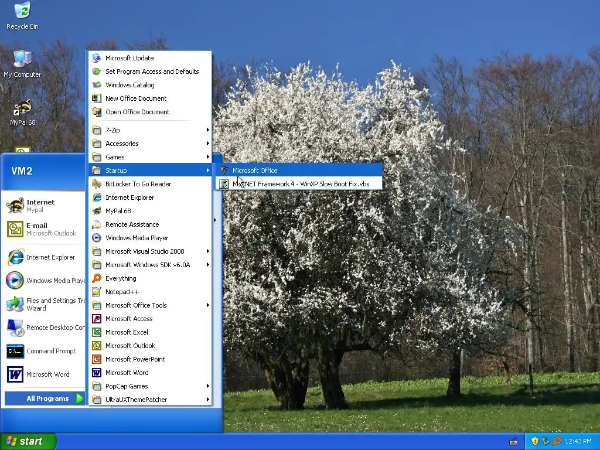Click the Microsoft Outlook icon in programs list
The image size is (600, 450).
click(97, 346)
